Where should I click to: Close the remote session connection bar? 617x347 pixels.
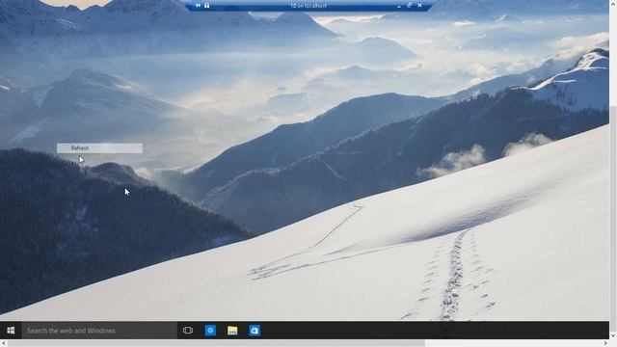tap(420, 6)
